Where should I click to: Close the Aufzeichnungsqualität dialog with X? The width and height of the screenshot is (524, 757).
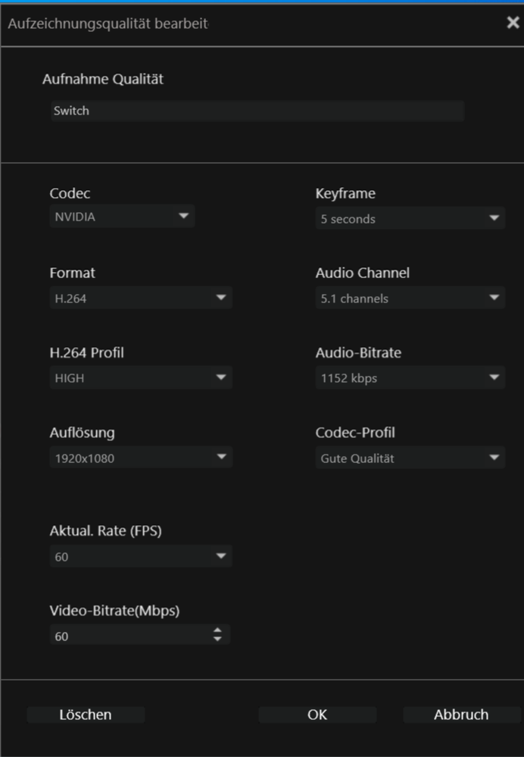513,23
